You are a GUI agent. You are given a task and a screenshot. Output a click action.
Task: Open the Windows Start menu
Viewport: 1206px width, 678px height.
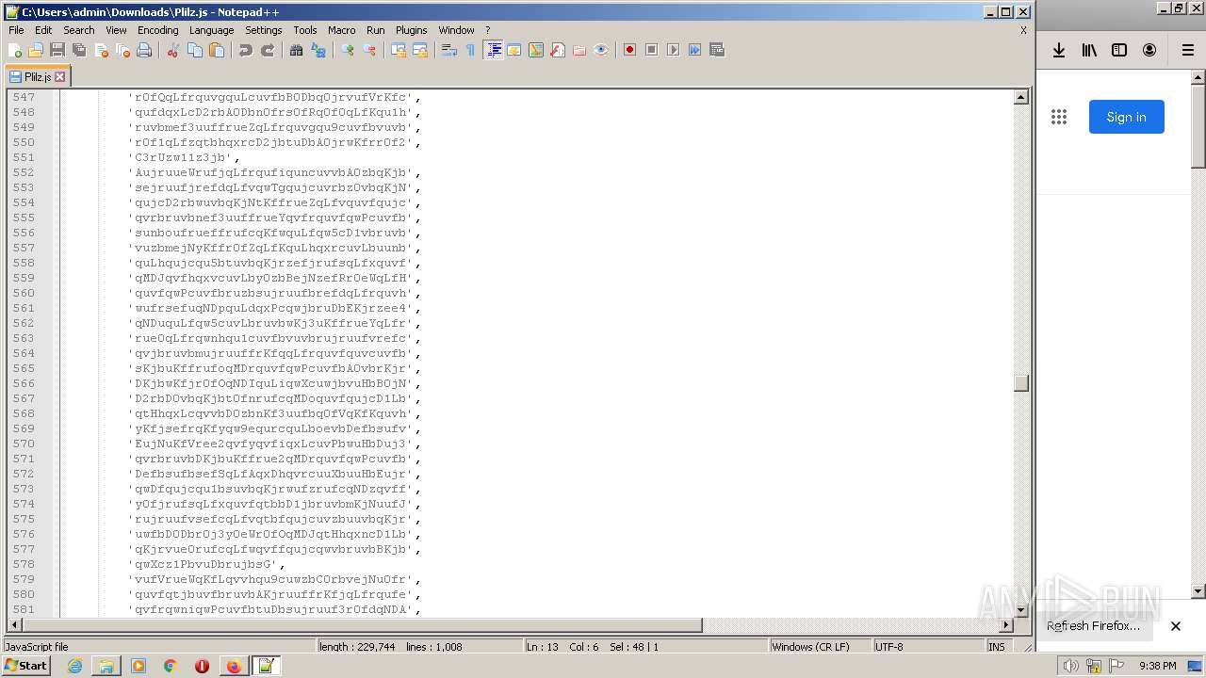(x=25, y=666)
